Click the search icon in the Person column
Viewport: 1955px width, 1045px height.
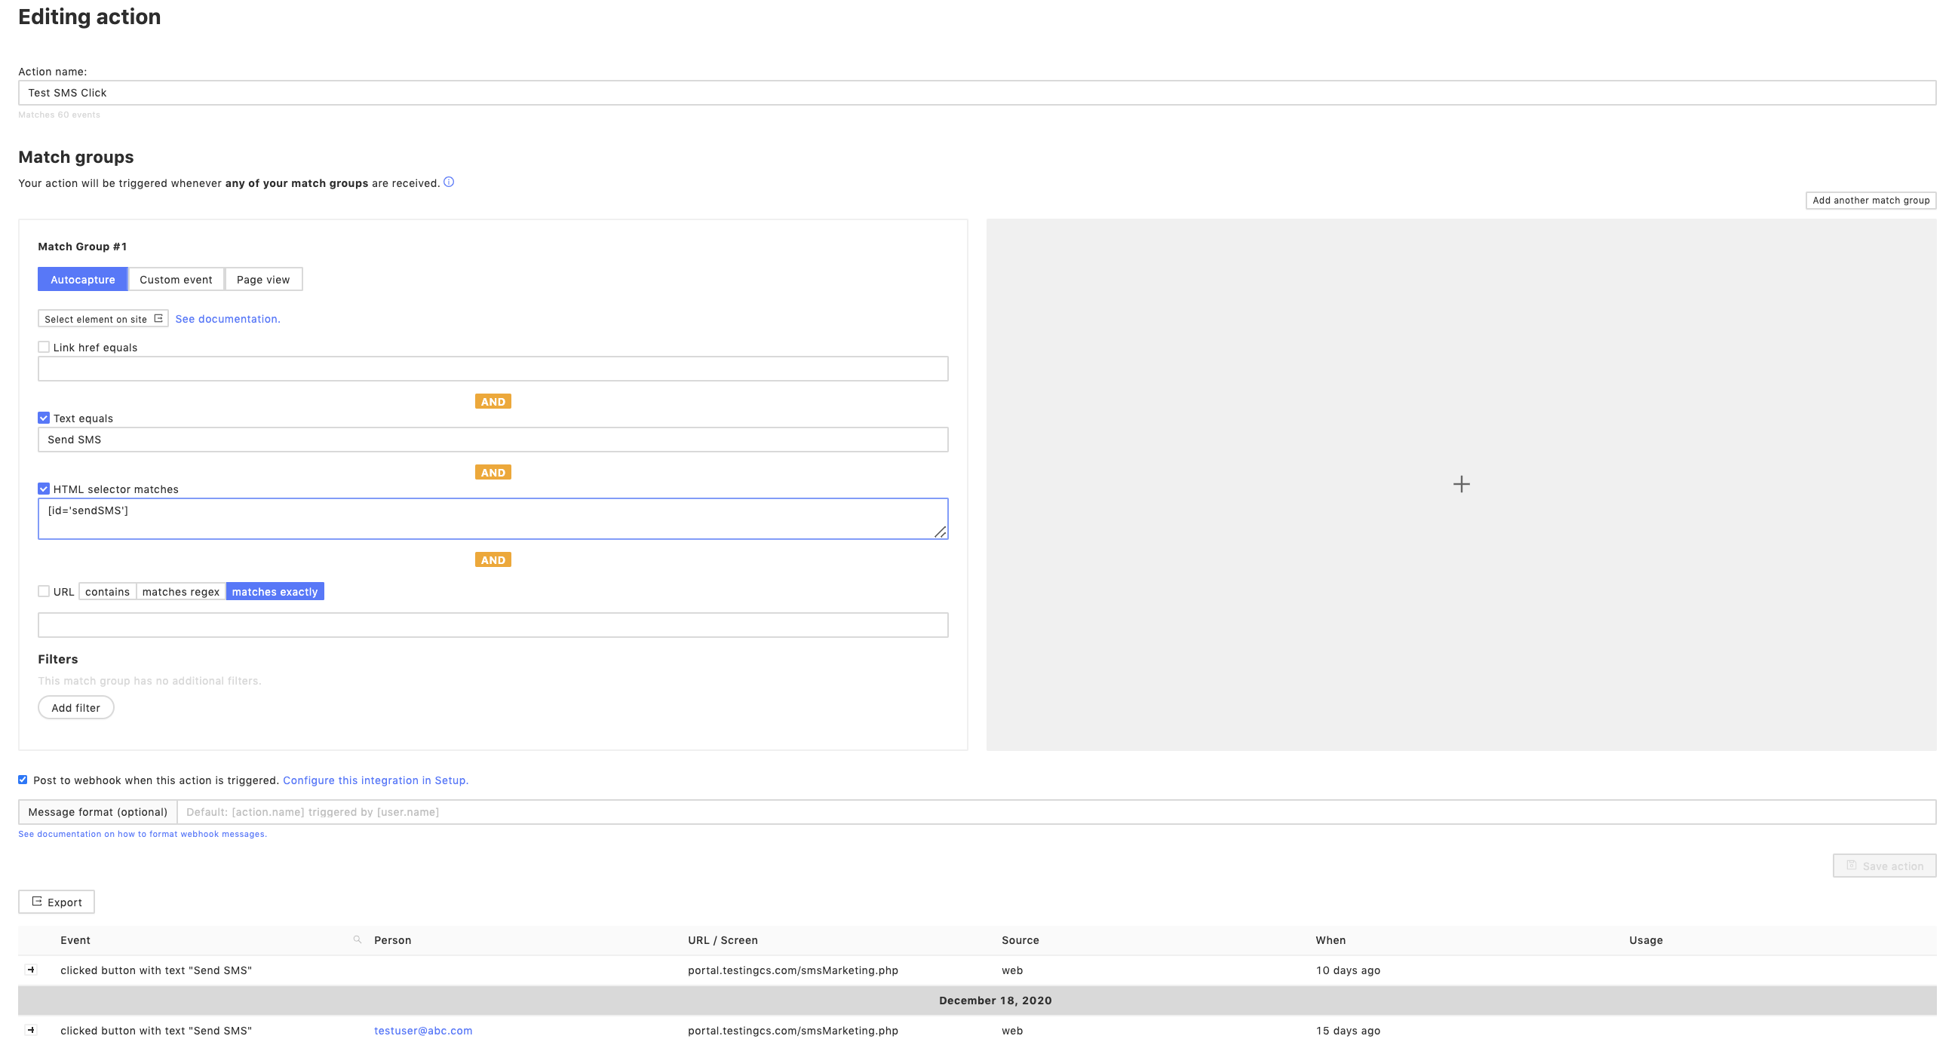356,939
